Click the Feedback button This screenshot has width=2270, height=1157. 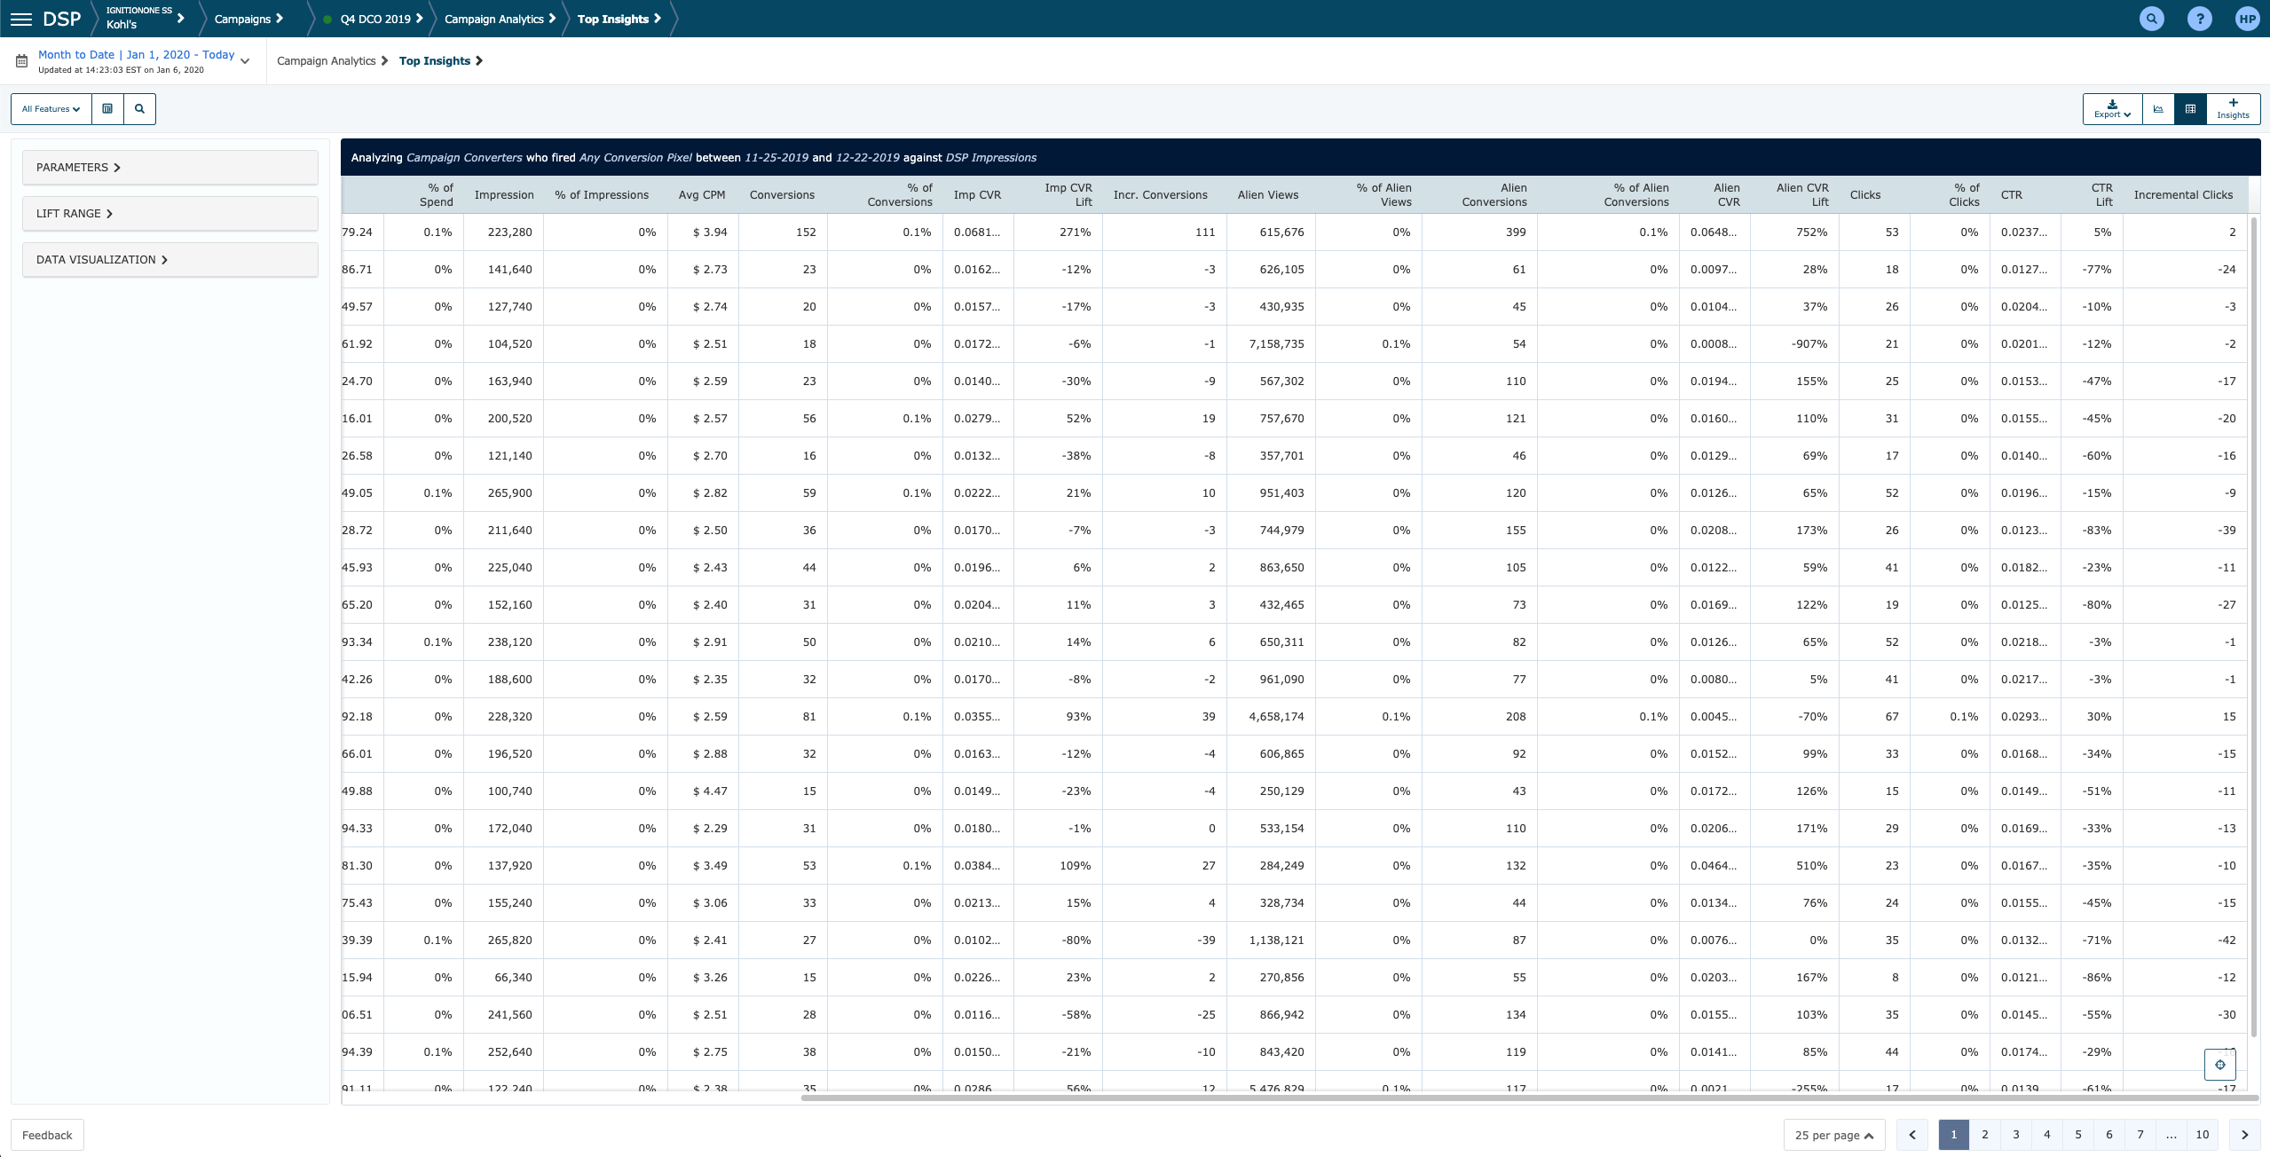(47, 1135)
